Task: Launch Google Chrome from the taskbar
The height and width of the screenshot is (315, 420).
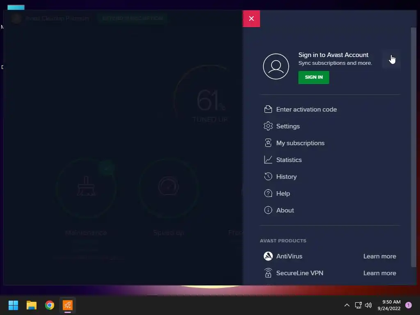Action: 50,305
